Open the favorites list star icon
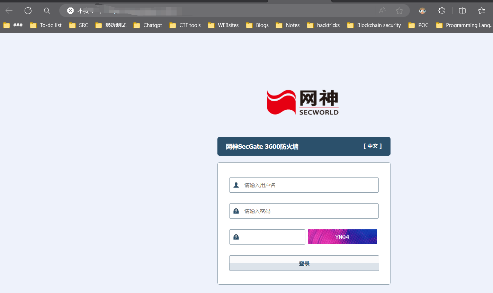 click(482, 11)
